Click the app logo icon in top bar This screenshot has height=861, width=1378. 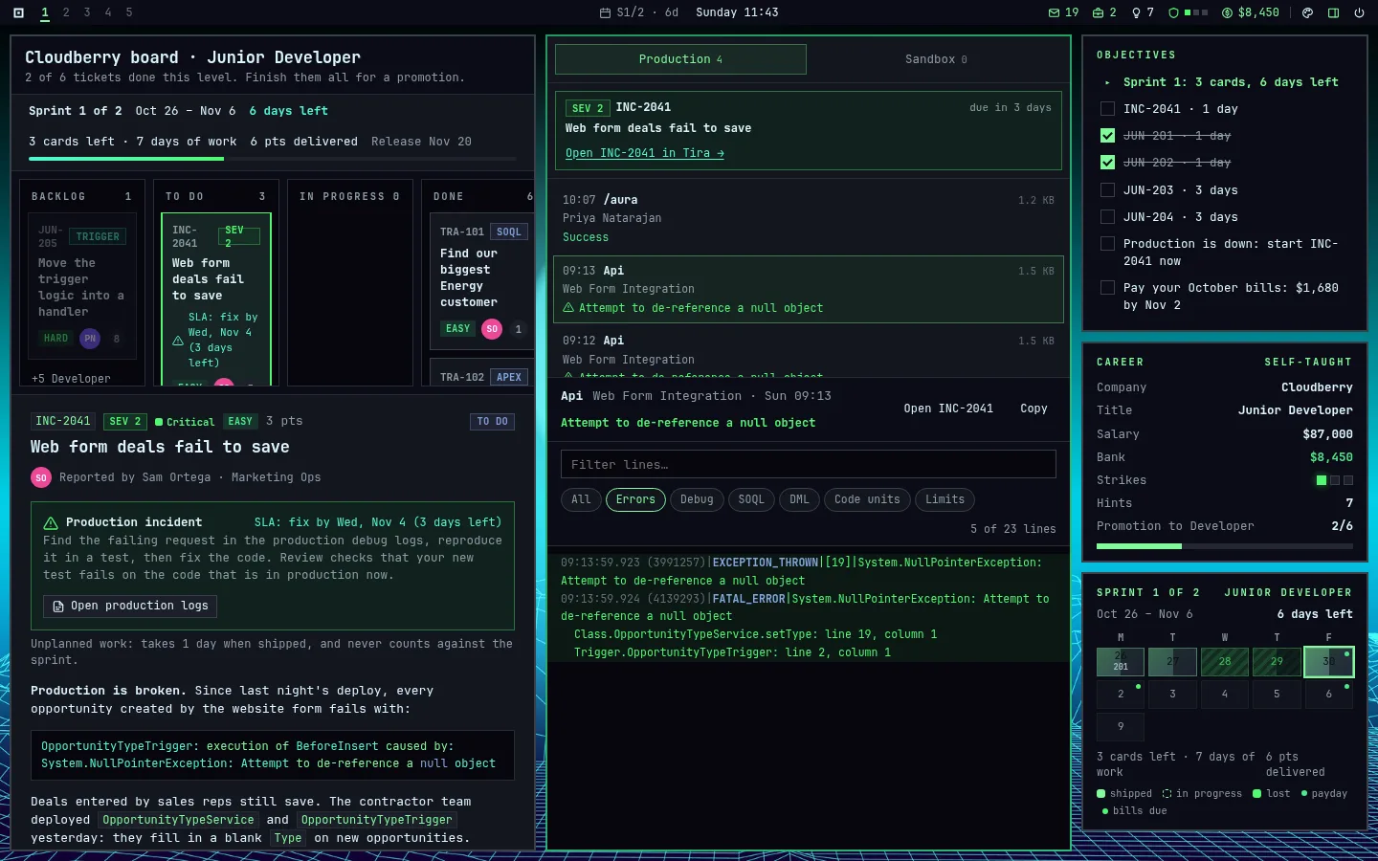(x=18, y=12)
